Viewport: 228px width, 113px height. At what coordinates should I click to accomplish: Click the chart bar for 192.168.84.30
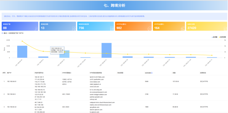click(128, 57)
